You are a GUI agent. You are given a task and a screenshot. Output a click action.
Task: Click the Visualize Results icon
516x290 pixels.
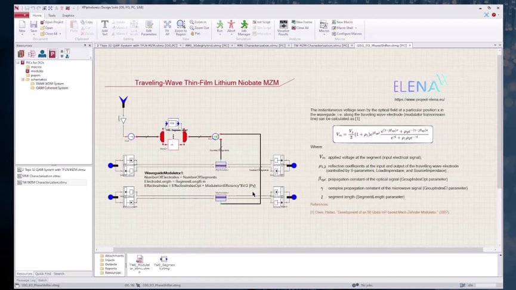click(x=283, y=27)
